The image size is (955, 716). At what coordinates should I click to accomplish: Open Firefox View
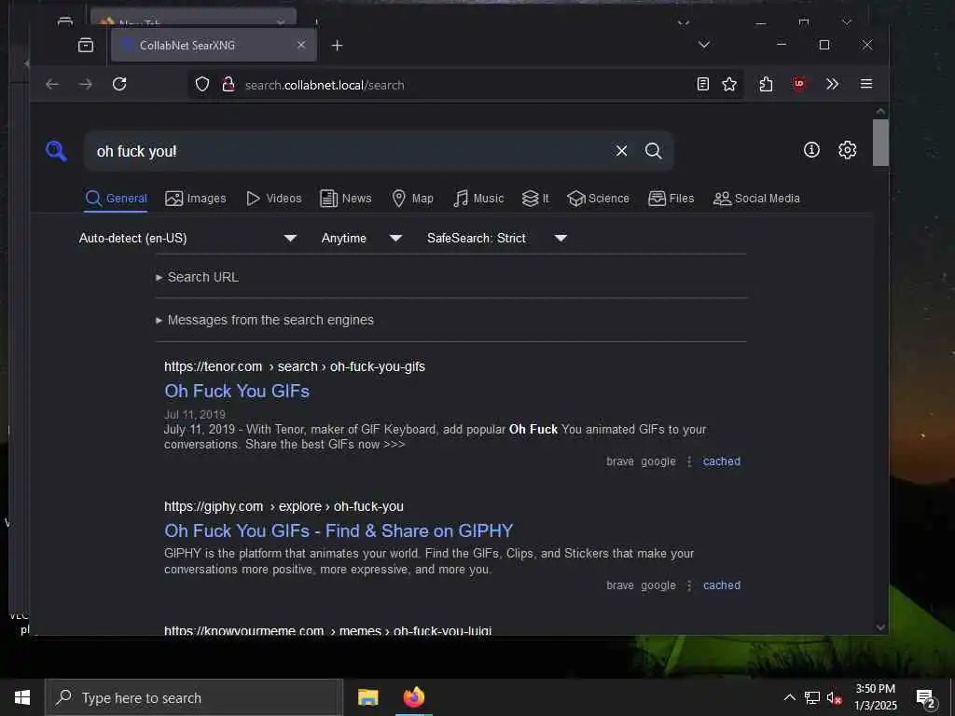tap(86, 45)
